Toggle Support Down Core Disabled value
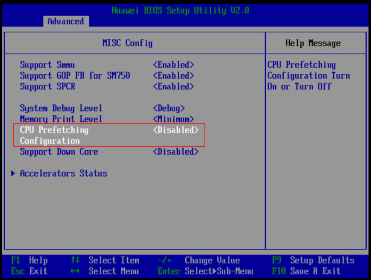 pyautogui.click(x=176, y=151)
